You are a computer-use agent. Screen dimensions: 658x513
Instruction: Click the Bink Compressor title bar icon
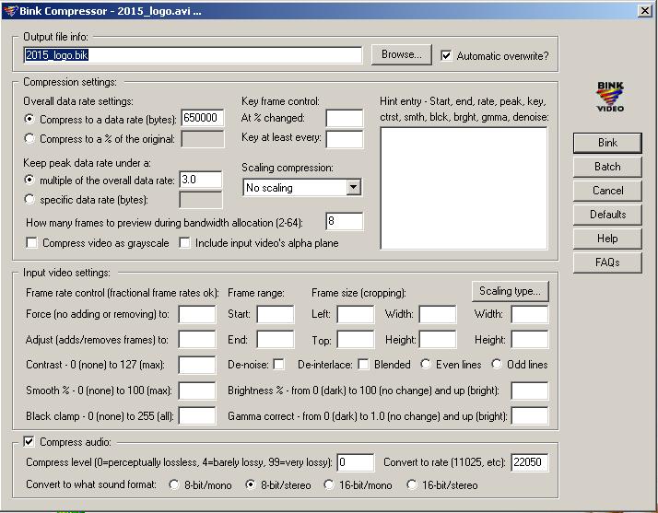[10, 10]
